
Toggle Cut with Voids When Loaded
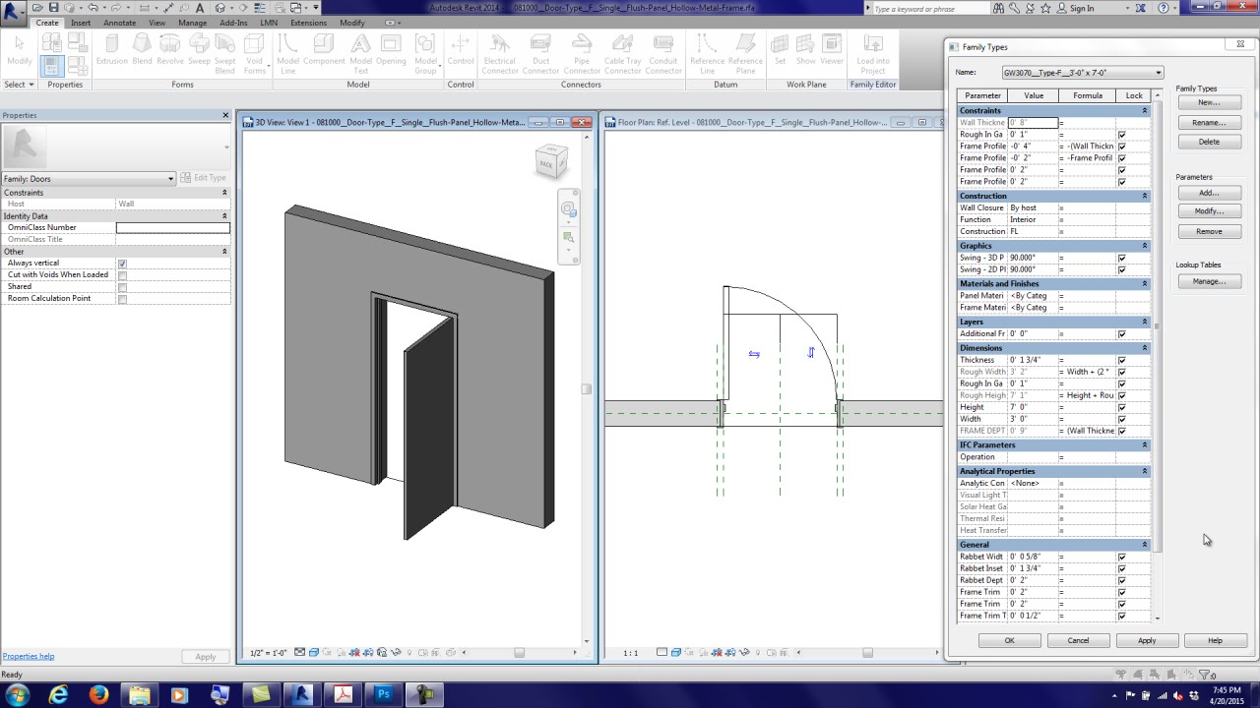coord(122,274)
